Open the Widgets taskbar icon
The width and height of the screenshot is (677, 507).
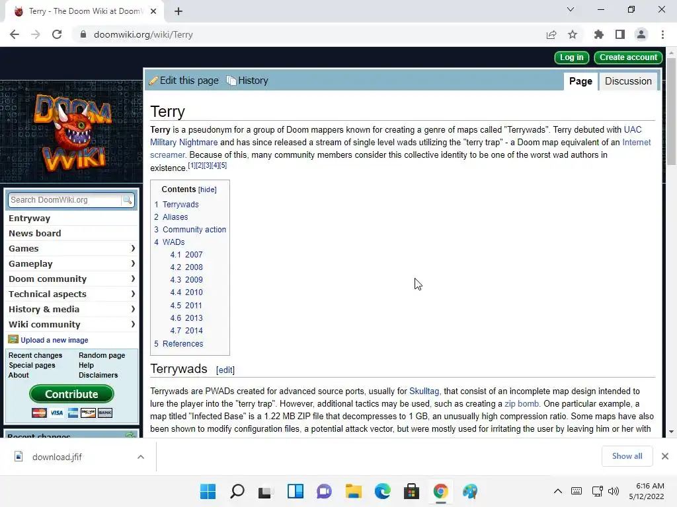coord(296,491)
